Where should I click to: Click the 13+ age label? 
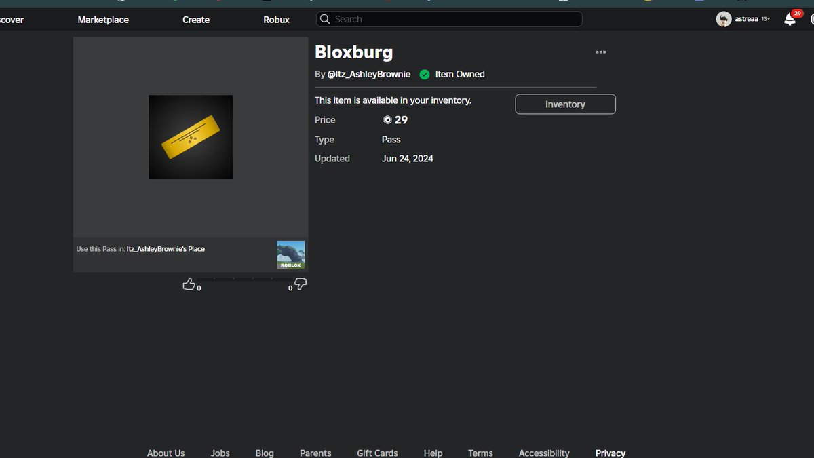[x=765, y=20]
